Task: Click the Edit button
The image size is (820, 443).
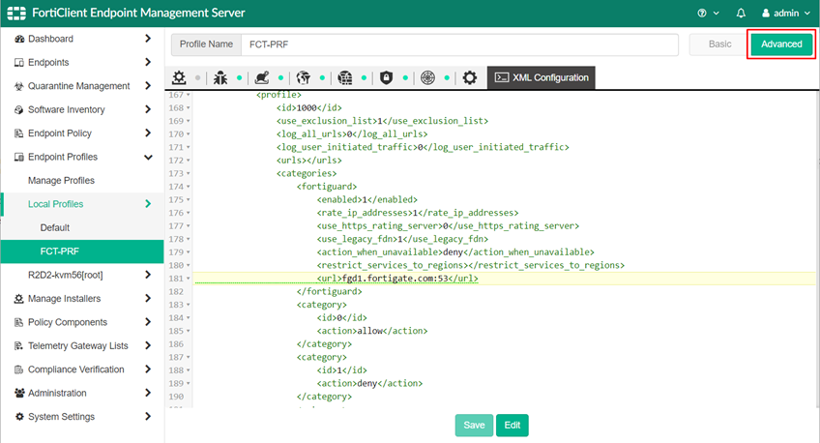Action: click(x=512, y=426)
